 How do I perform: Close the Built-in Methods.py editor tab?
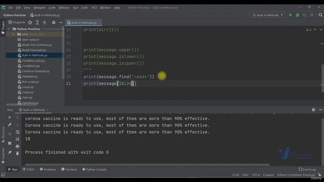point(100,23)
